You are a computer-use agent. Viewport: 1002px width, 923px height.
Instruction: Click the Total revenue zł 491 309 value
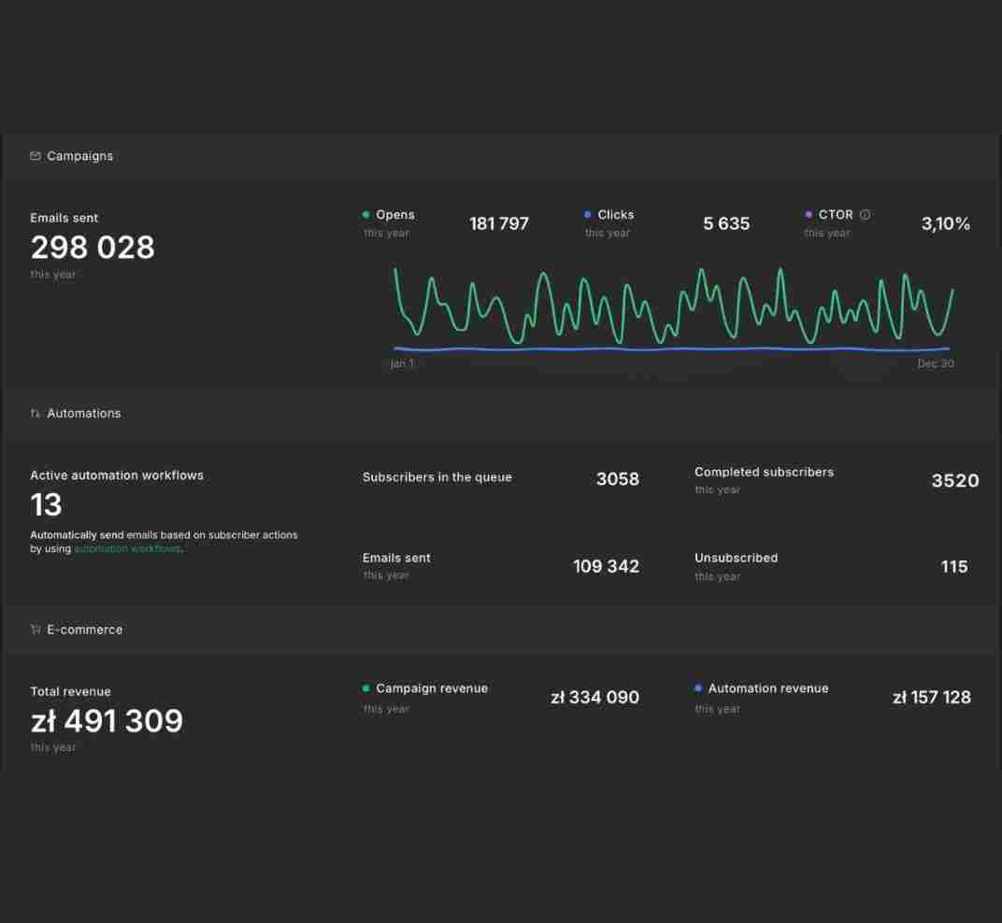click(x=107, y=721)
